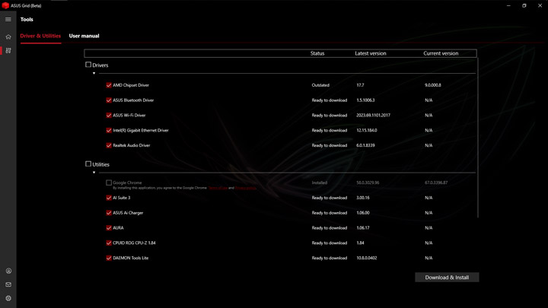The image size is (548, 308).
Task: Minimize the ASUS Grid window
Action: [508, 5]
